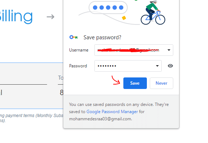Click the Google Password Manager key icon
This screenshot has width=208, height=143.
73,37
